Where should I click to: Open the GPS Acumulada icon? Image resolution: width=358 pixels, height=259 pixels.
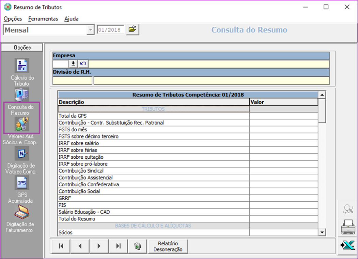tap(22, 183)
